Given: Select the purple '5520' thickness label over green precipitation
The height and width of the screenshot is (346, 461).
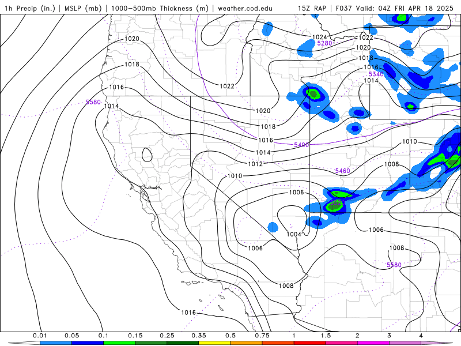Looking at the screenshot, I should pos(337,202).
